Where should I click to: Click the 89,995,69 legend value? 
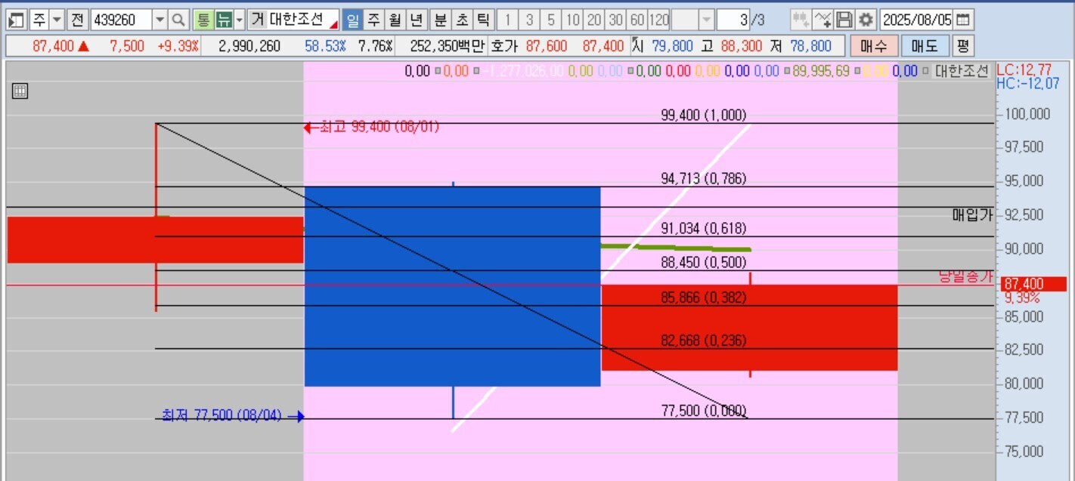[x=820, y=72]
